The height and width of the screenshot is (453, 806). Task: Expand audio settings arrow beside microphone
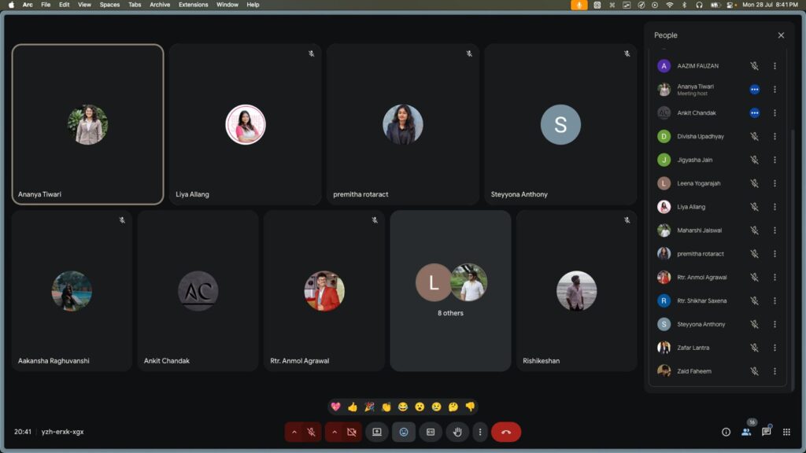coord(294,432)
